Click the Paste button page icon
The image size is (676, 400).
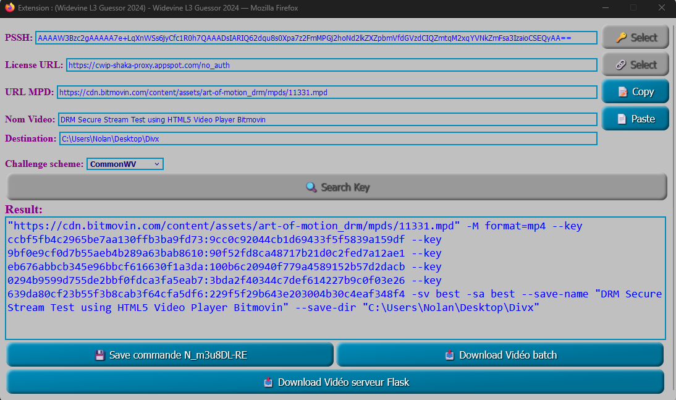pos(622,119)
